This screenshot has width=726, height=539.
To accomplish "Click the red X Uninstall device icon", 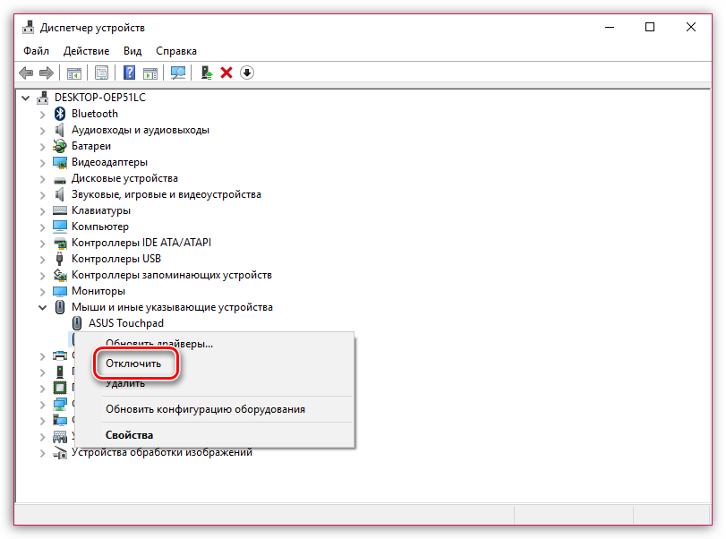I will click(x=226, y=73).
